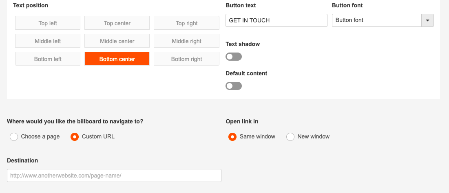Choose Bottom right text position
Viewport: 449px width, 193px height.
(186, 59)
